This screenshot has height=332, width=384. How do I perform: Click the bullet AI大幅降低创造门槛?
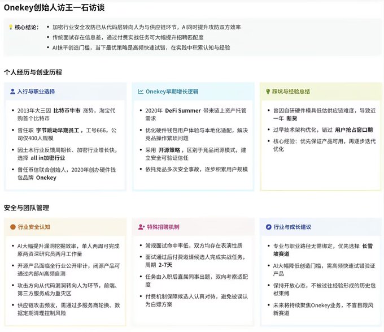point(324,270)
